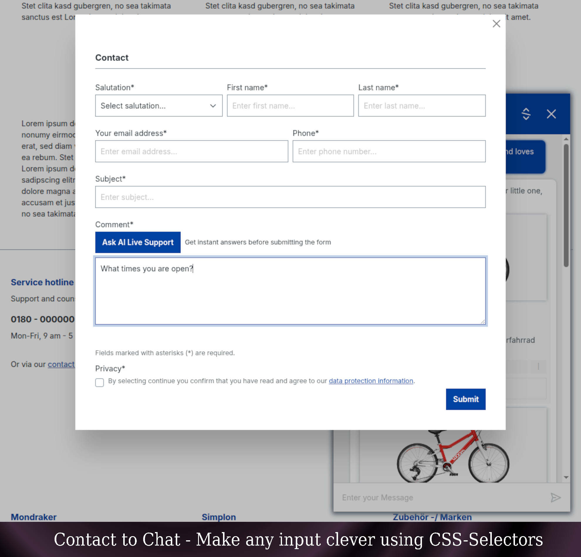Open the data protection information link
Screen dimensions: 581x557
coord(371,381)
